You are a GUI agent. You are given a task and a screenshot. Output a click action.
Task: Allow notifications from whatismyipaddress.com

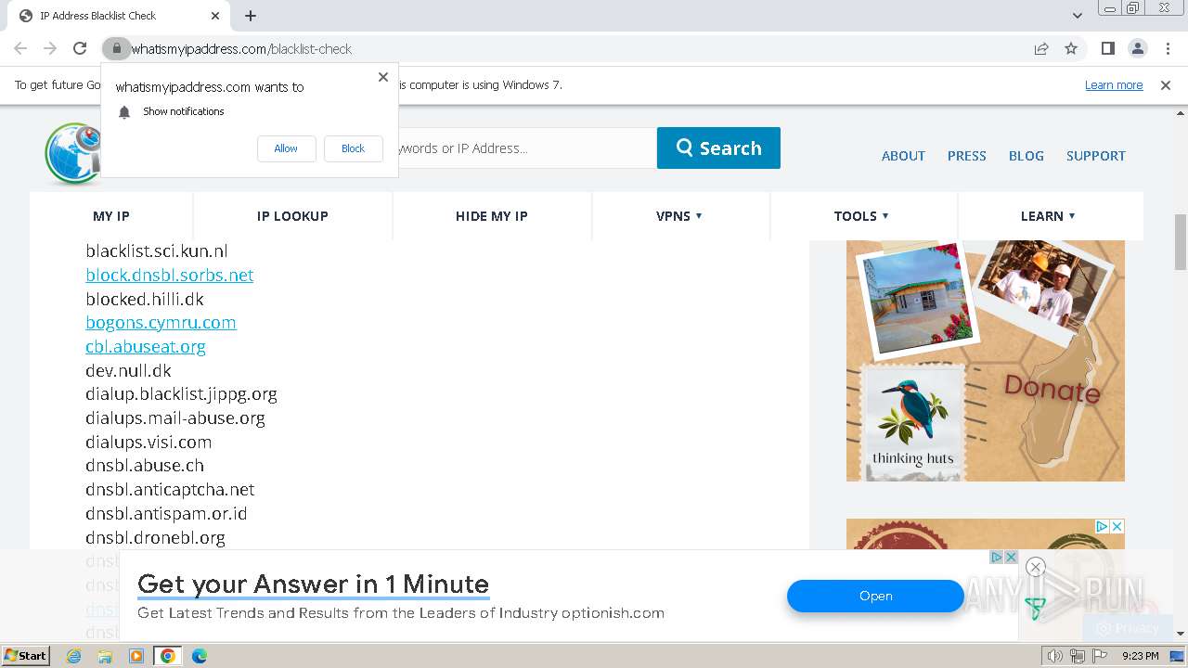286,148
